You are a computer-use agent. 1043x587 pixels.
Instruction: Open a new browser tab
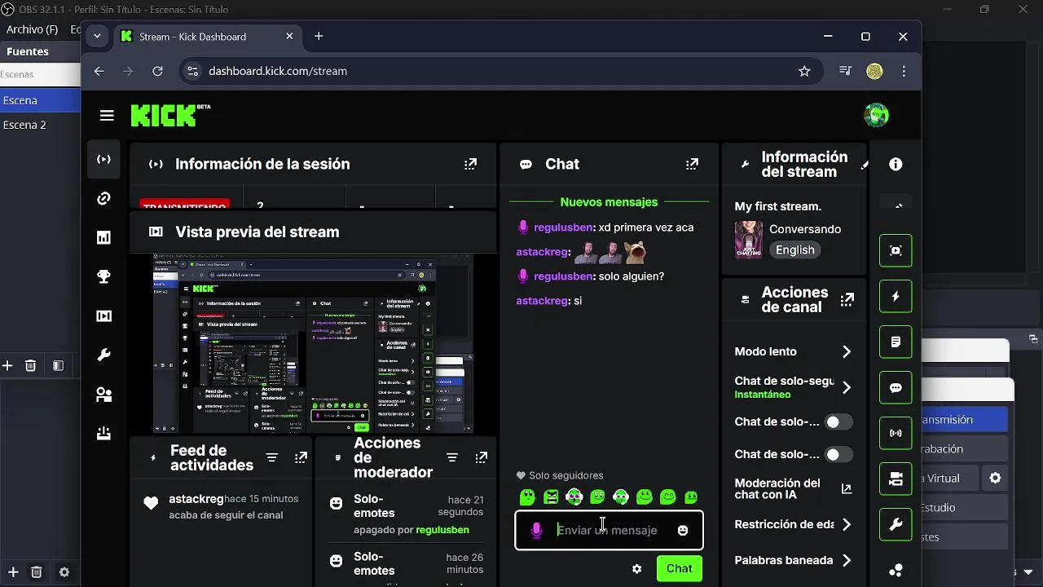pyautogui.click(x=319, y=36)
